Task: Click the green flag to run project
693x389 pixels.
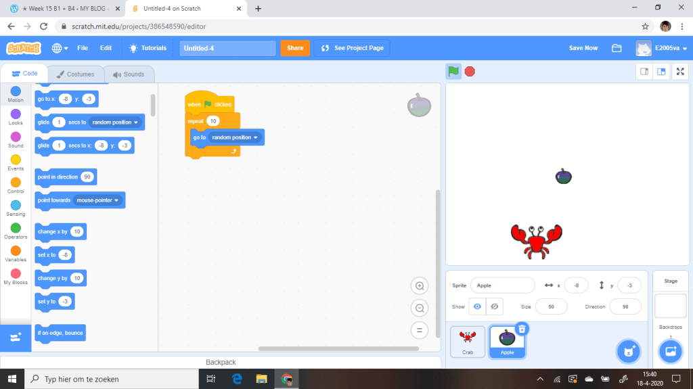Action: point(453,72)
